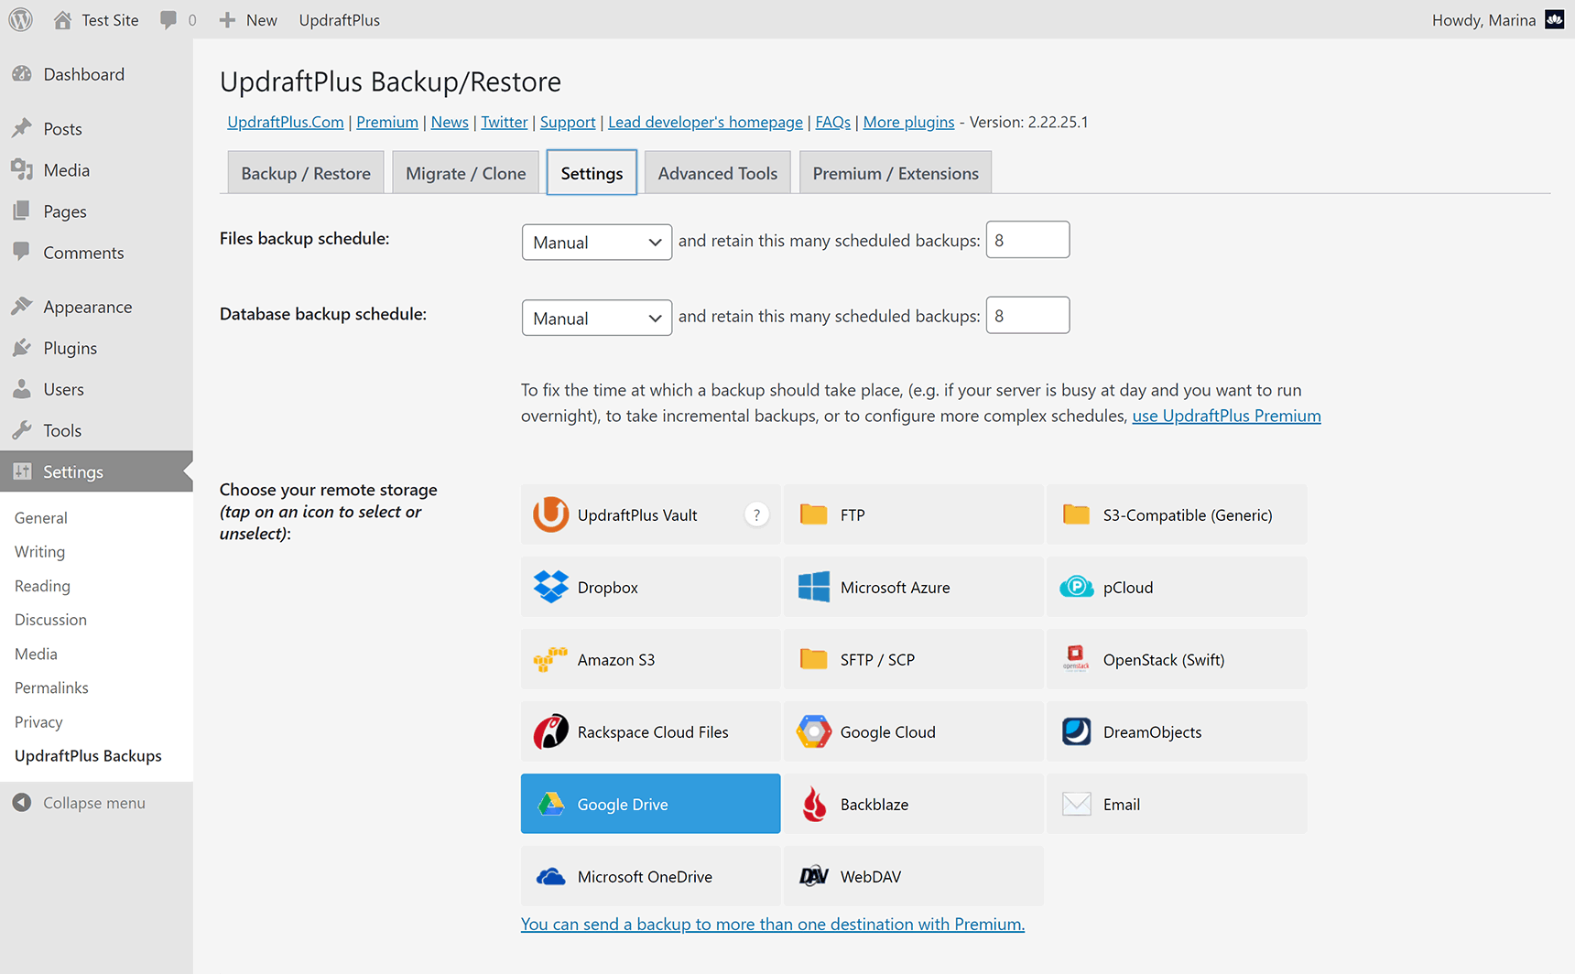Pick OpenStack (Swift) storage

click(1177, 659)
